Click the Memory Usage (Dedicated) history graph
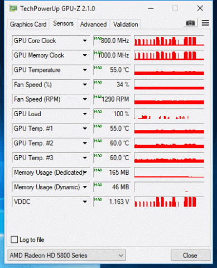Screen dimensions: 217x268 169,173
